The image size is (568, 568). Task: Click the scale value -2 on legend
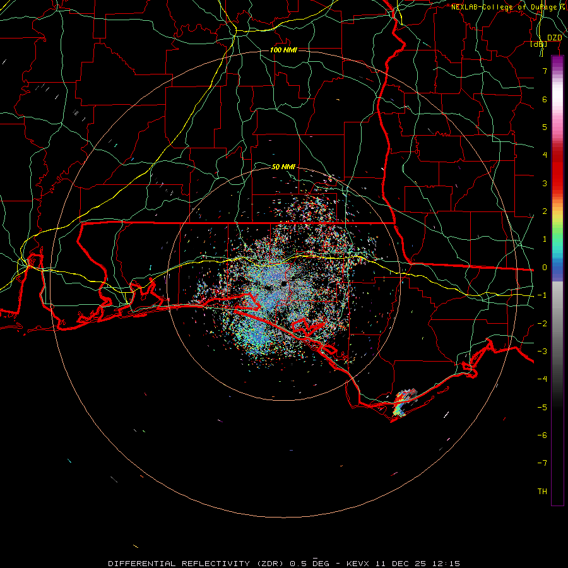click(542, 323)
